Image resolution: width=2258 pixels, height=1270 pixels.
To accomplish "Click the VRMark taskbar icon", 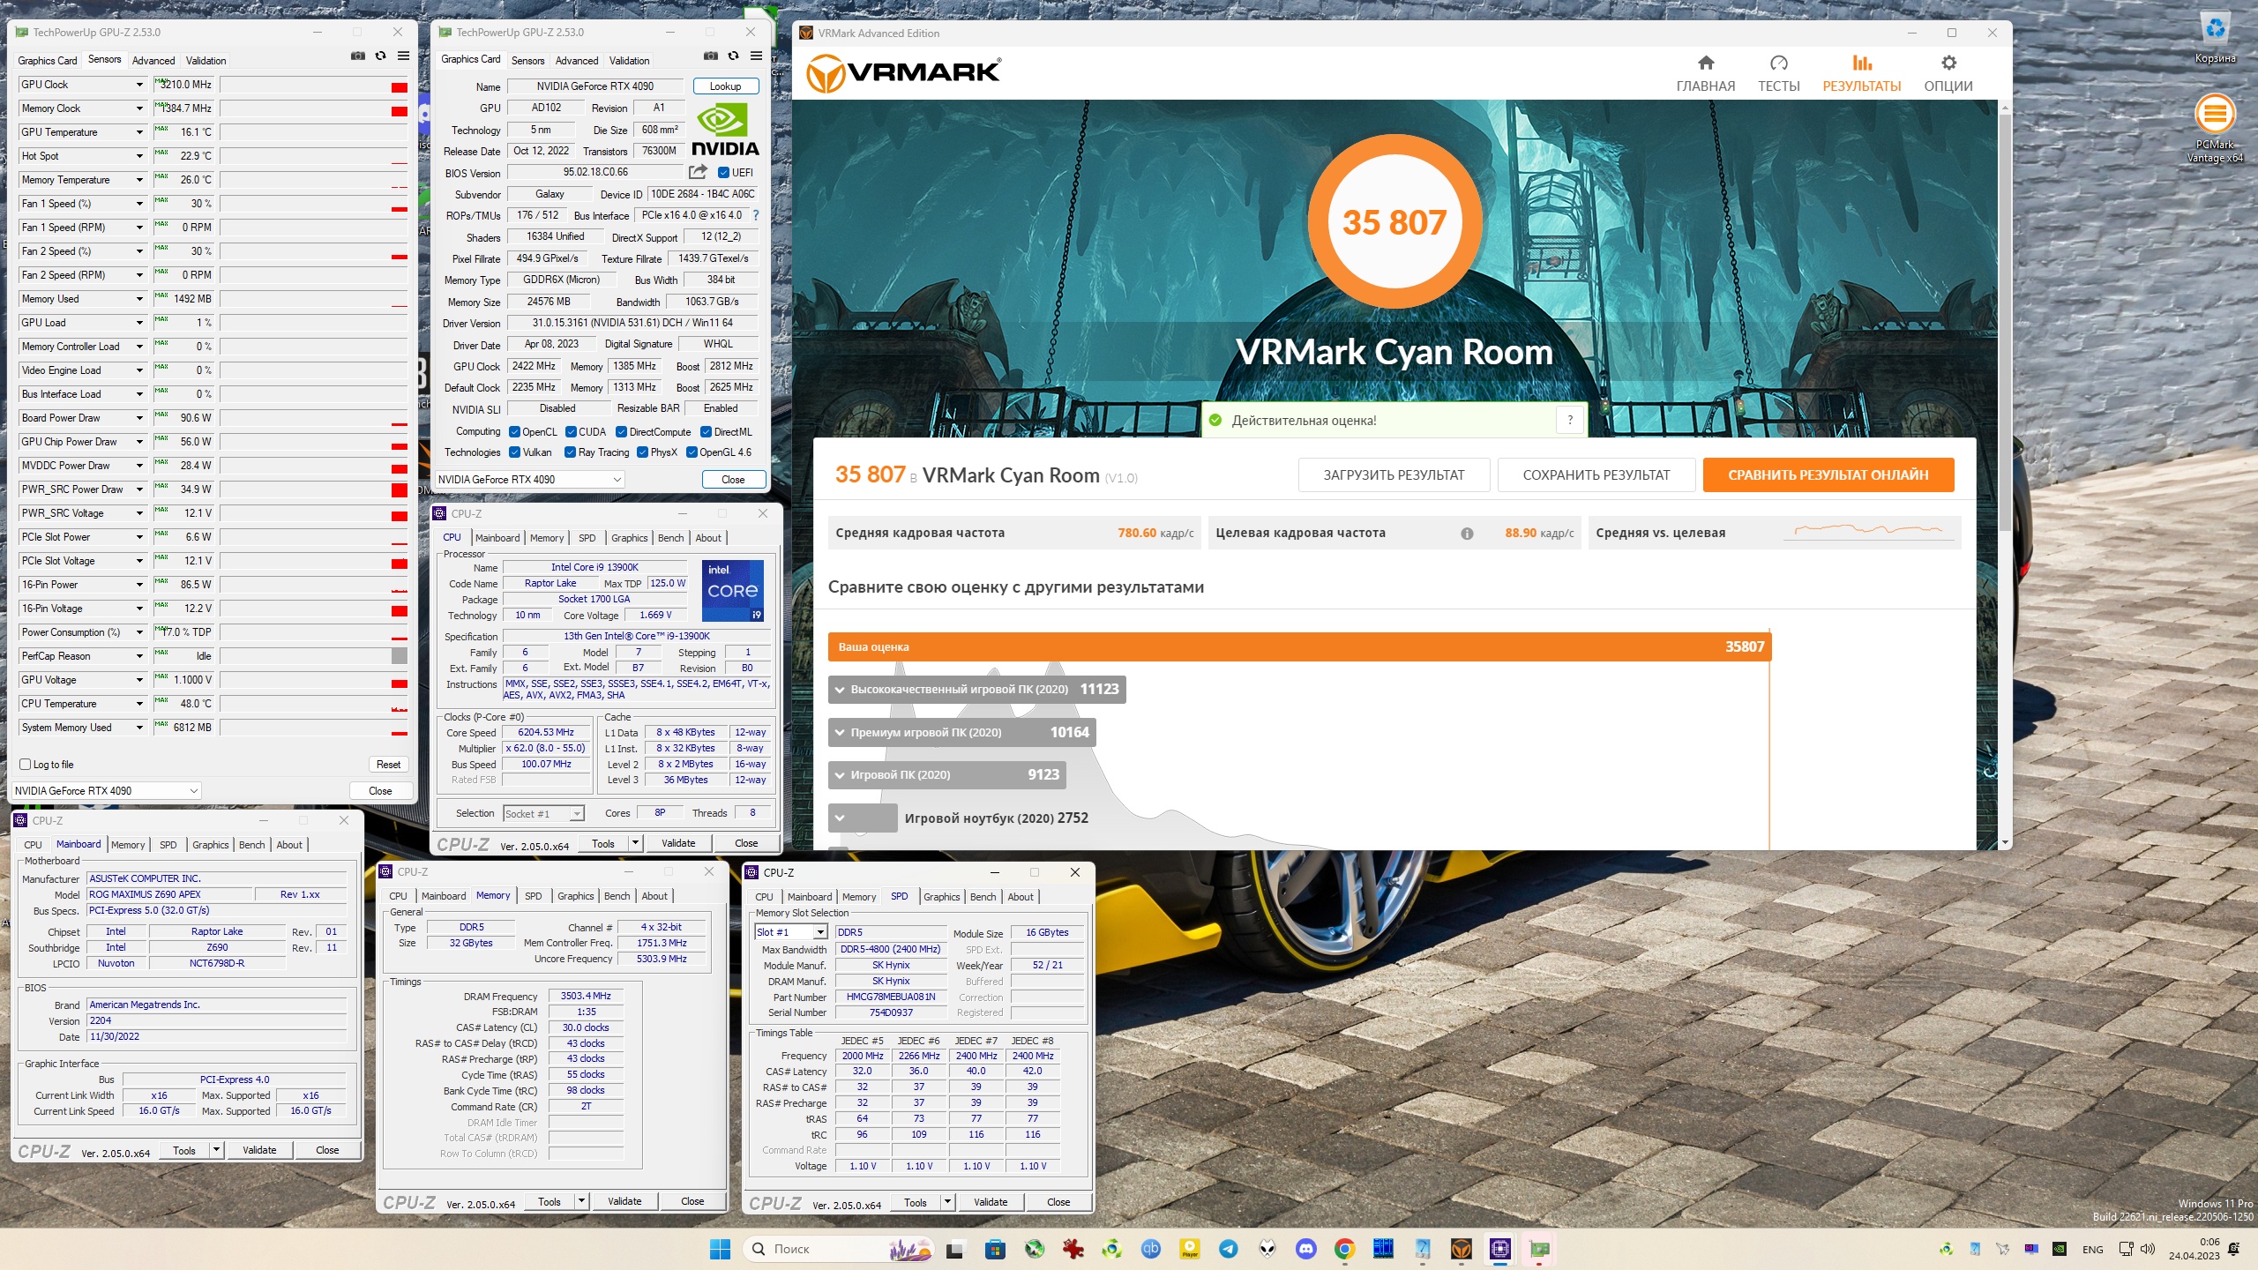I will [x=1462, y=1249].
